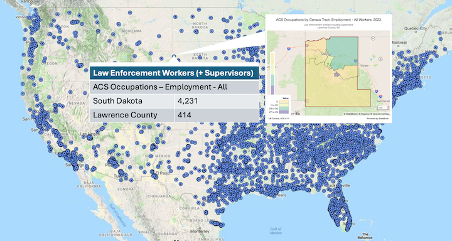Open the 'Powered by StateBook' link
The image size is (452, 241).
coord(378,119)
